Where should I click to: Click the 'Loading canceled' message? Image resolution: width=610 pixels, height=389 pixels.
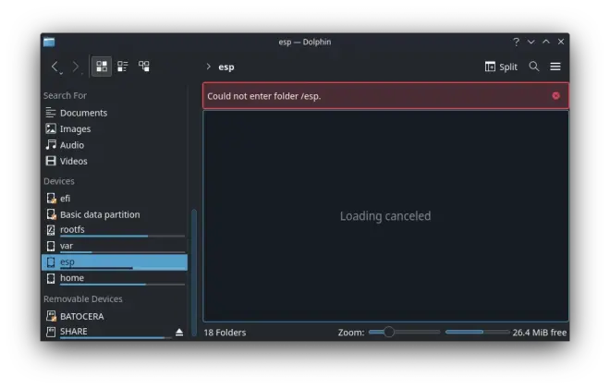385,216
